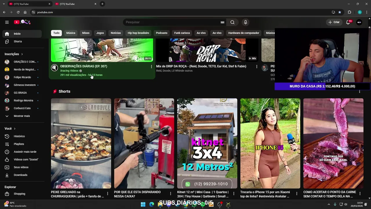This screenshot has width=371, height=209.
Task: Expand Inscrições section arrow
Action: coord(22,54)
